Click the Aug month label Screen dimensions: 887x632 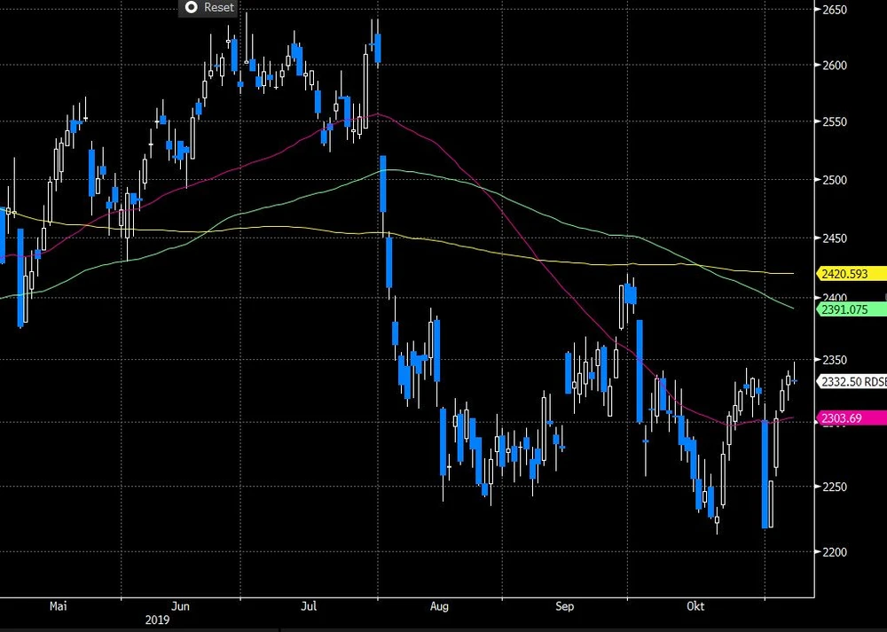tap(439, 606)
